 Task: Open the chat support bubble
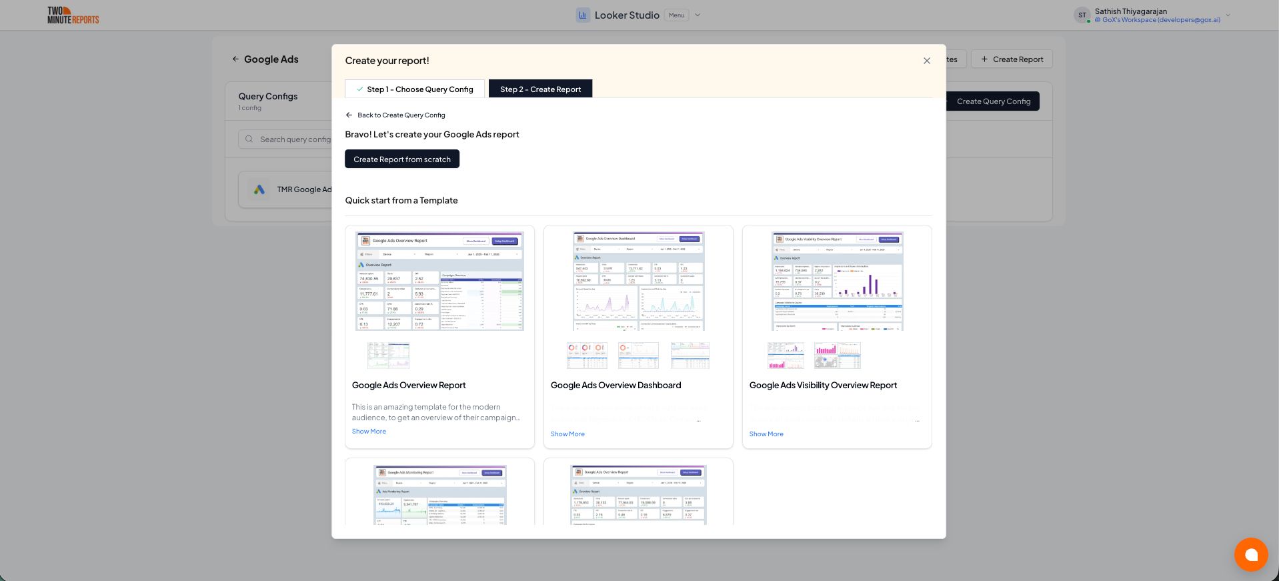point(1251,554)
